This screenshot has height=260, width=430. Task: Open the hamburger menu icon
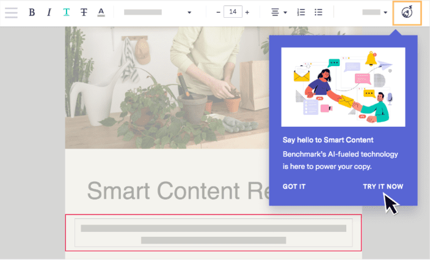coord(11,12)
